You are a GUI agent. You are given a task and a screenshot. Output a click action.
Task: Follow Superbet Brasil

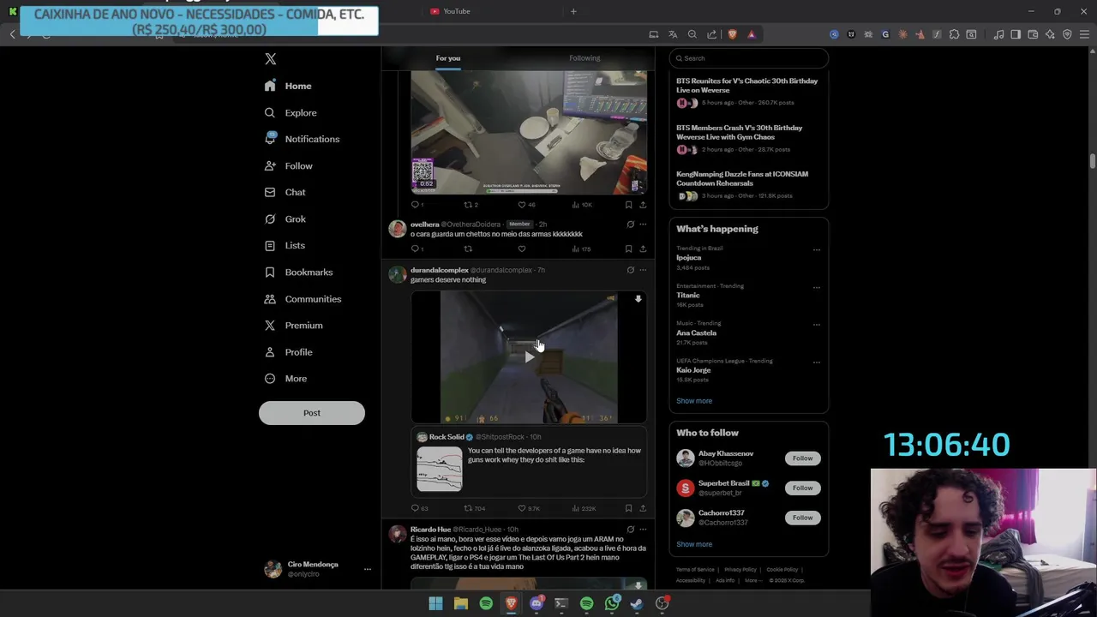coord(802,488)
